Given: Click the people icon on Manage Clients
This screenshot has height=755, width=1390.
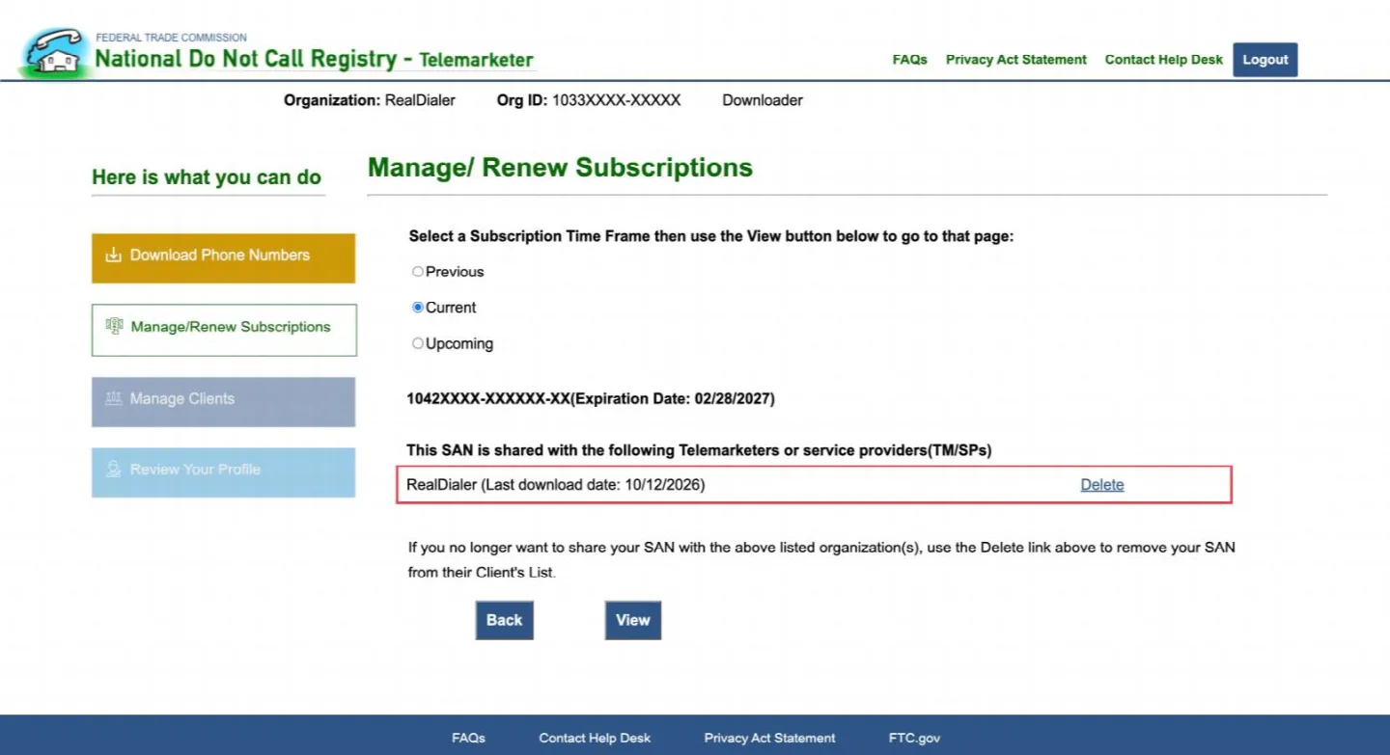Looking at the screenshot, I should 114,399.
